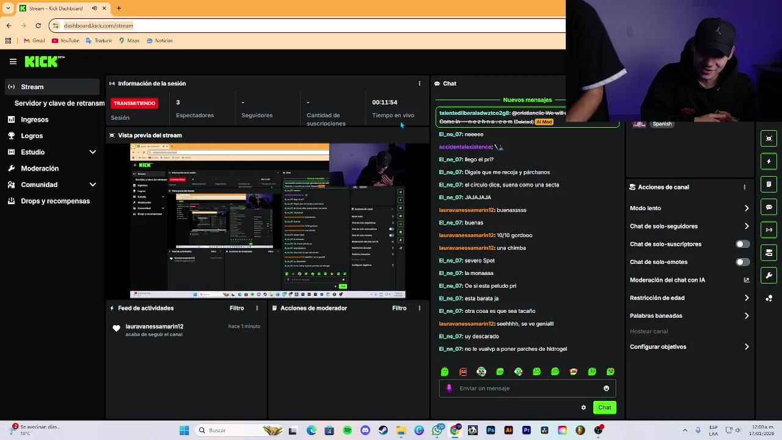Image resolution: width=782 pixels, height=440 pixels.
Task: Click the chat bubble widget icon
Action: pos(769,207)
